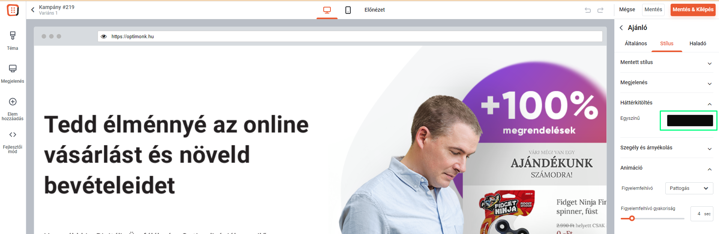
Task: Go back from Kampány #219
Action: click(x=33, y=10)
